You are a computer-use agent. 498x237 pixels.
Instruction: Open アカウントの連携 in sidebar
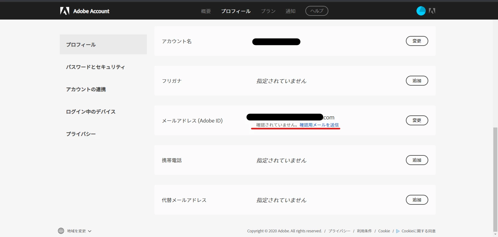pos(86,89)
